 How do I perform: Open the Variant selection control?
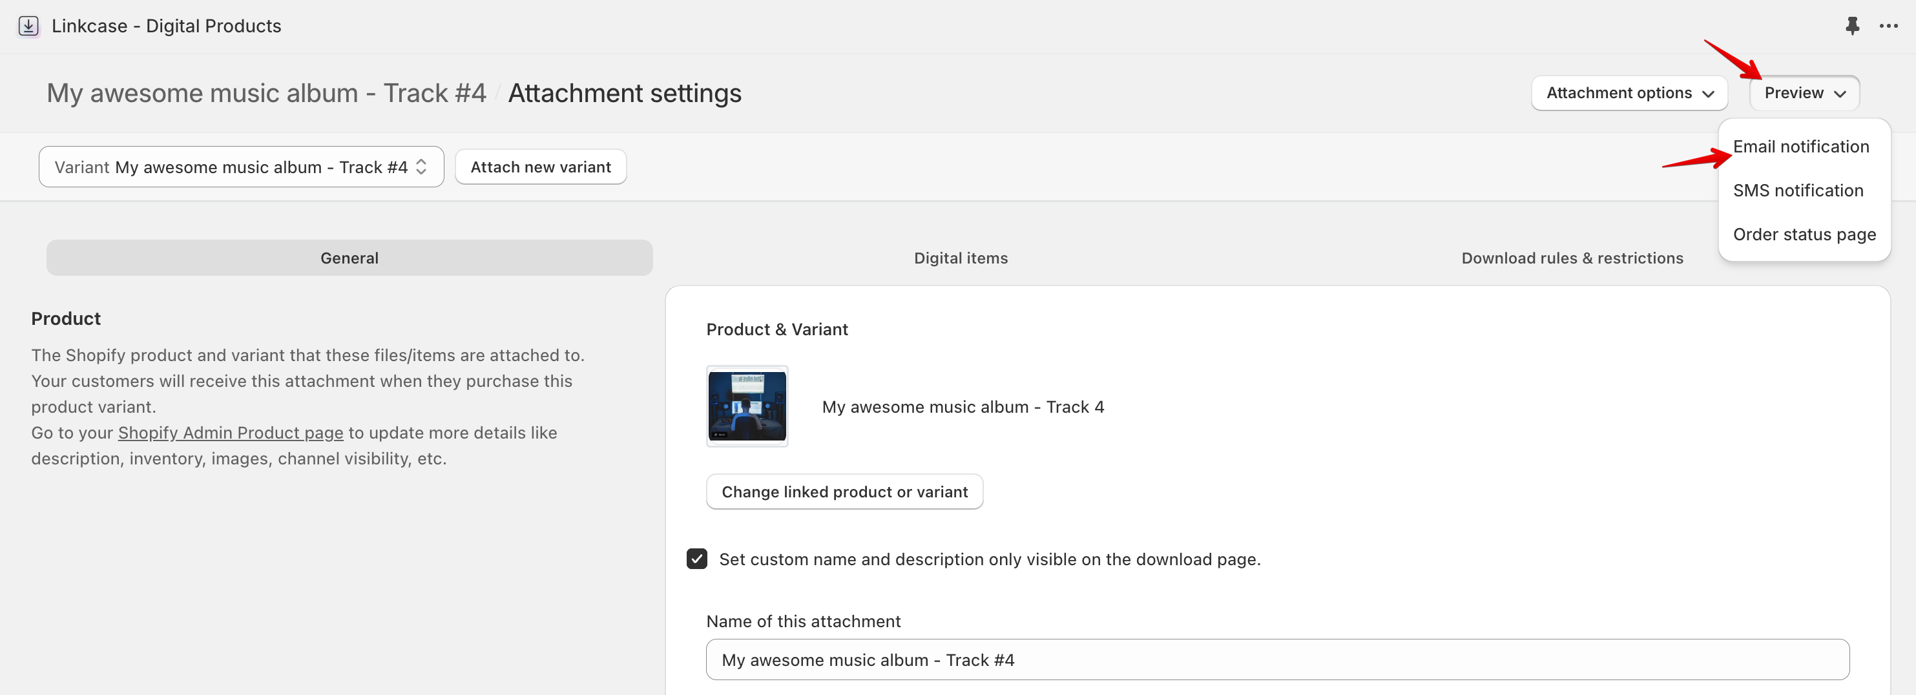pyautogui.click(x=241, y=167)
